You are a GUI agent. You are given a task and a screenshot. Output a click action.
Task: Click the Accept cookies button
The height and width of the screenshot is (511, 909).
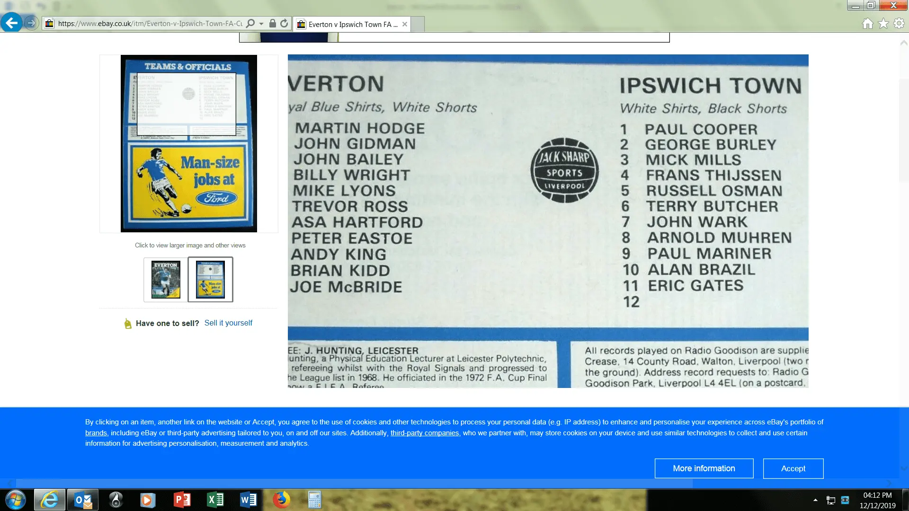793,468
